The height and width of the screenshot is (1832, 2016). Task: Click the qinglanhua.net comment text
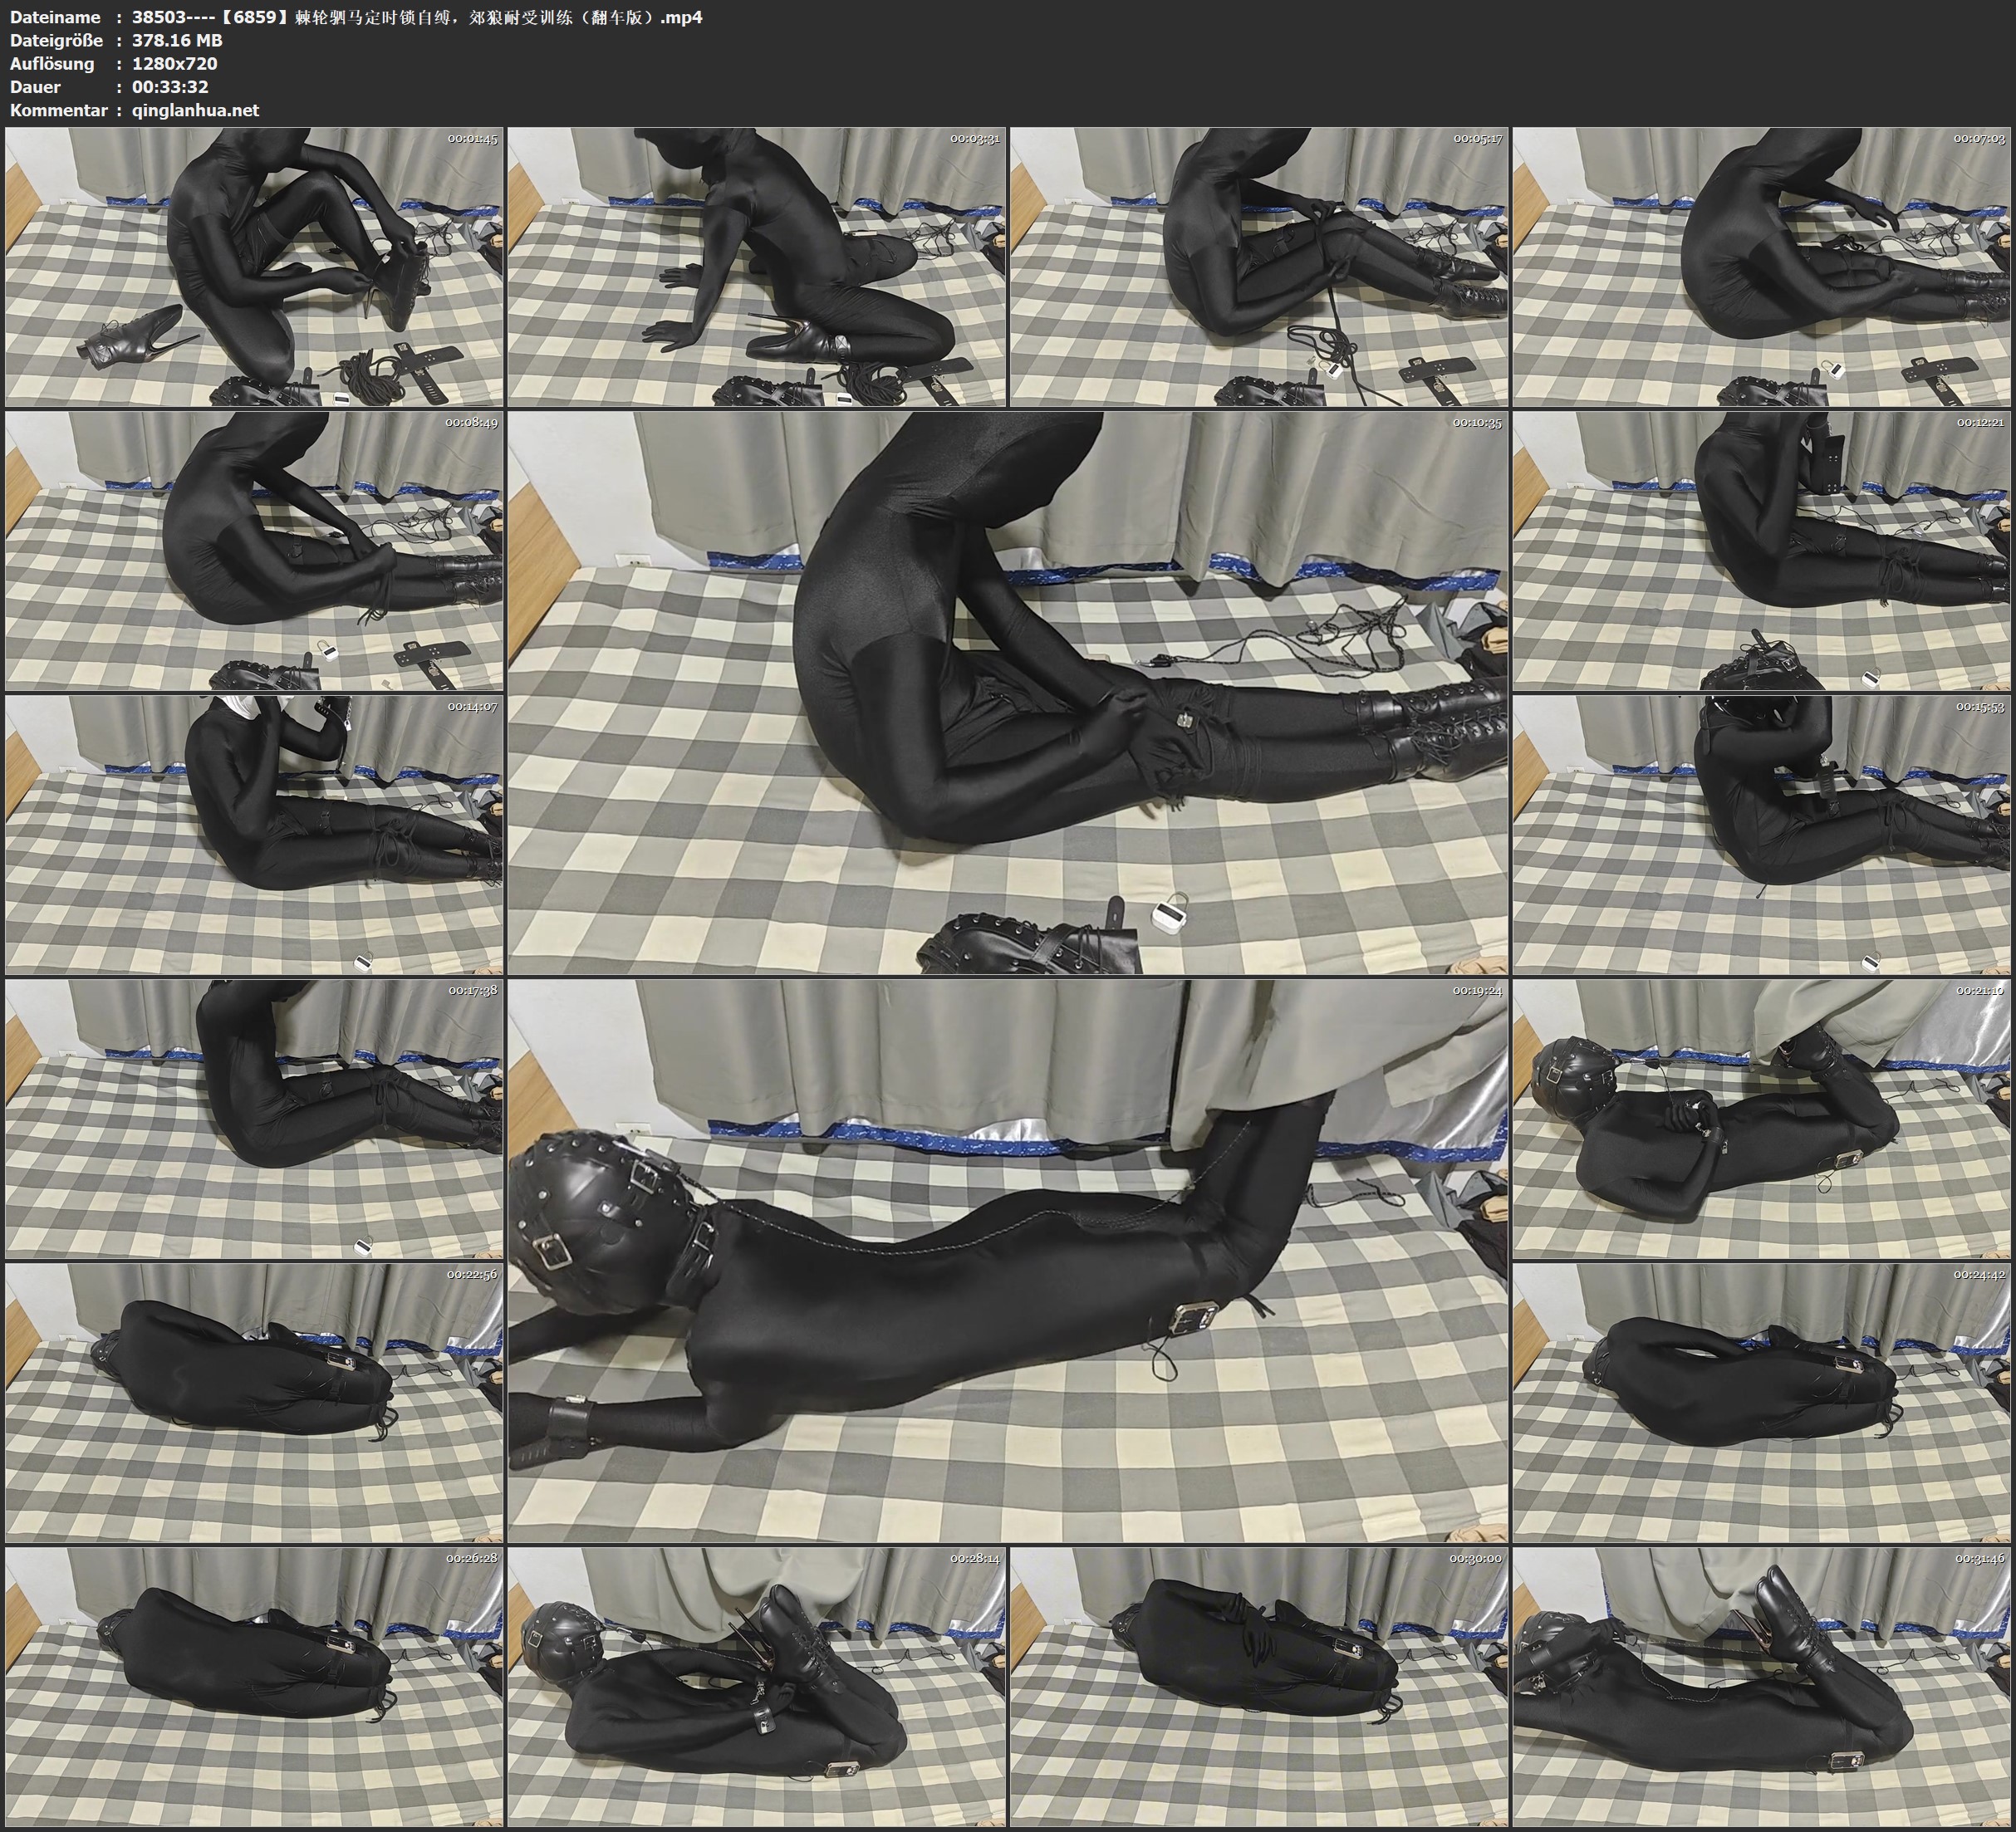tap(195, 110)
